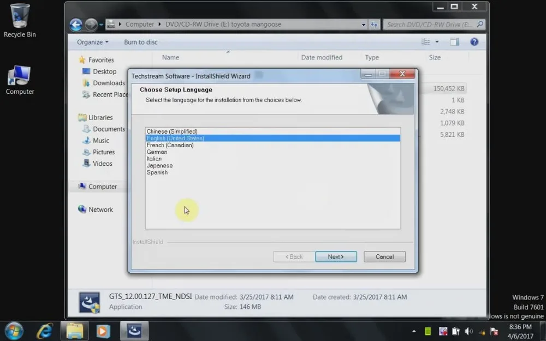Launch Internet Explorer from the taskbar
Viewport: 546px width, 341px height.
pyautogui.click(x=45, y=331)
